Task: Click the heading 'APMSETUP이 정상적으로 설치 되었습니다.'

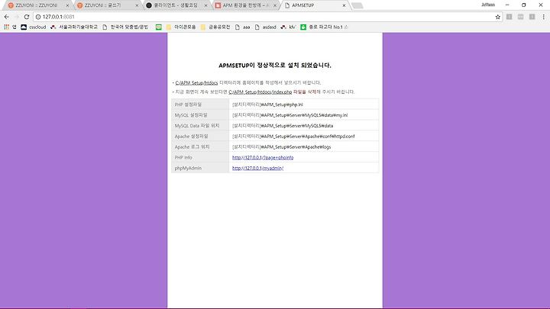Action: pos(275,65)
